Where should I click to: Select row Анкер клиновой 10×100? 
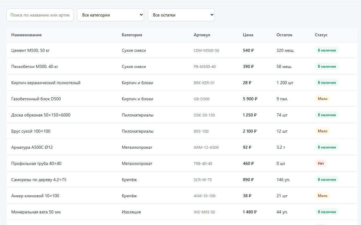point(182,195)
